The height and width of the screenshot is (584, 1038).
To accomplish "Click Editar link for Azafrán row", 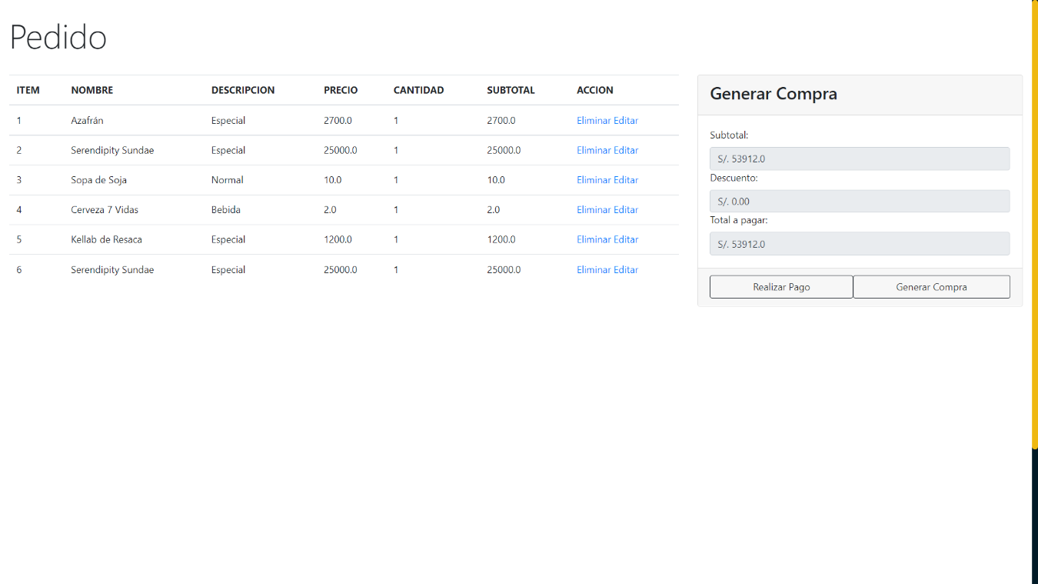I will 626,121.
